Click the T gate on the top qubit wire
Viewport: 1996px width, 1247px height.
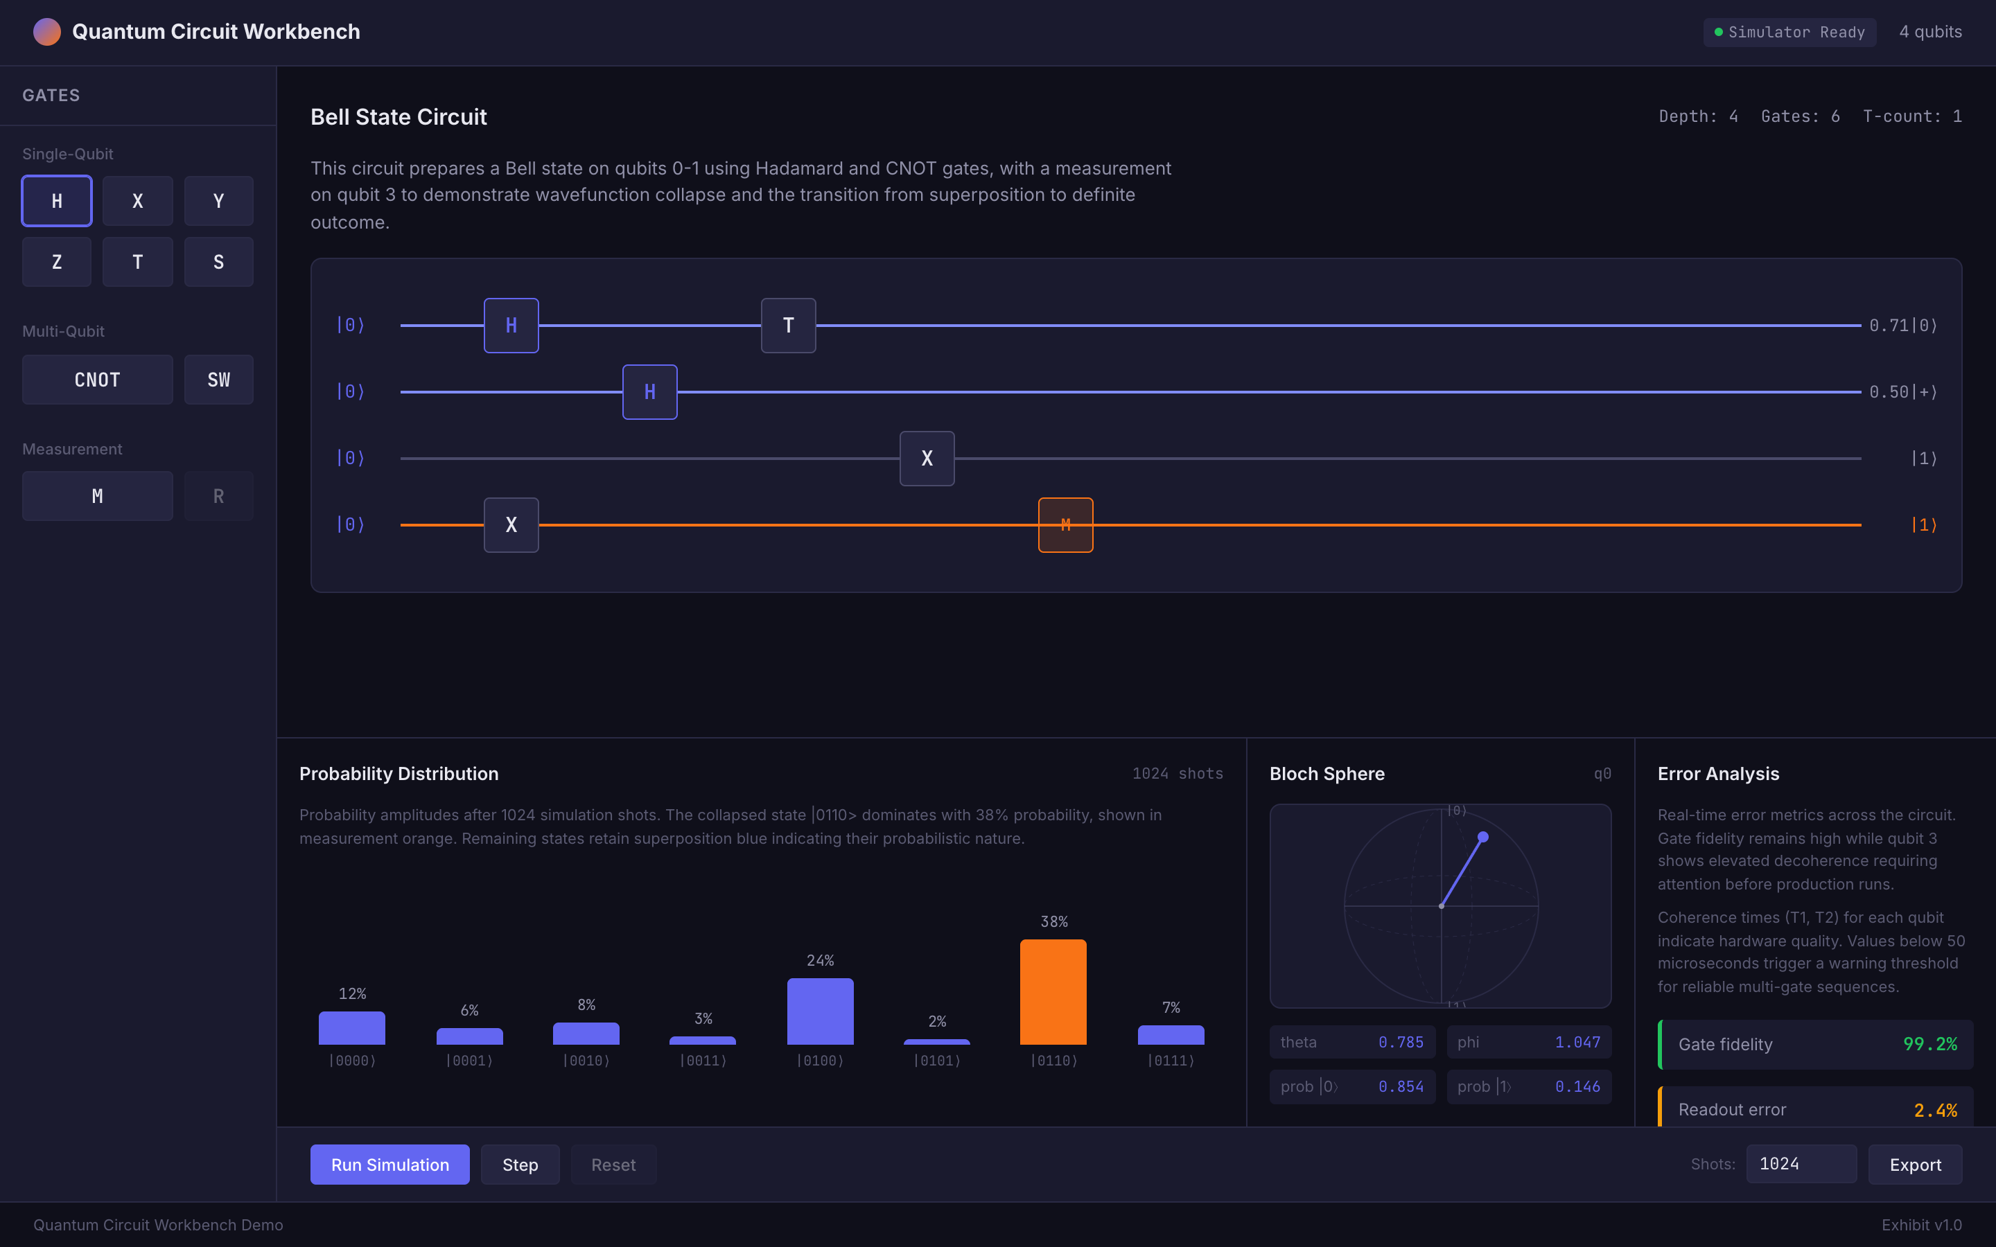click(x=787, y=325)
